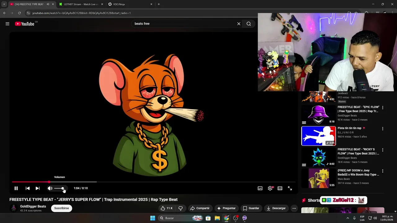
Task: Click the taskbar Buscar search box
Action: (x=180, y=218)
